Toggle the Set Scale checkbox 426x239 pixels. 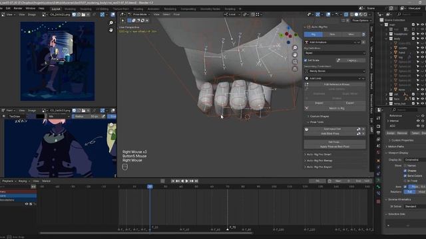[x=306, y=60]
